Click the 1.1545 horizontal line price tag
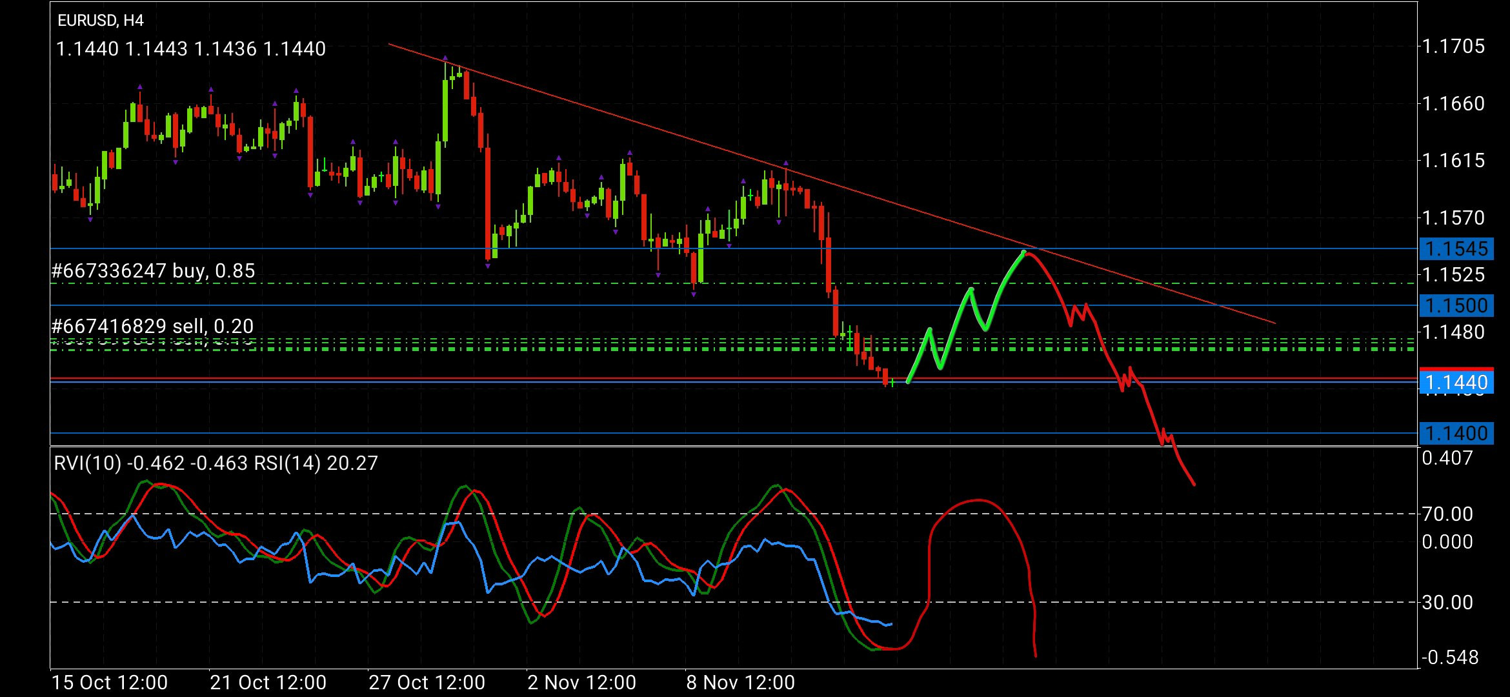This screenshot has height=697, width=1510. [x=1456, y=248]
